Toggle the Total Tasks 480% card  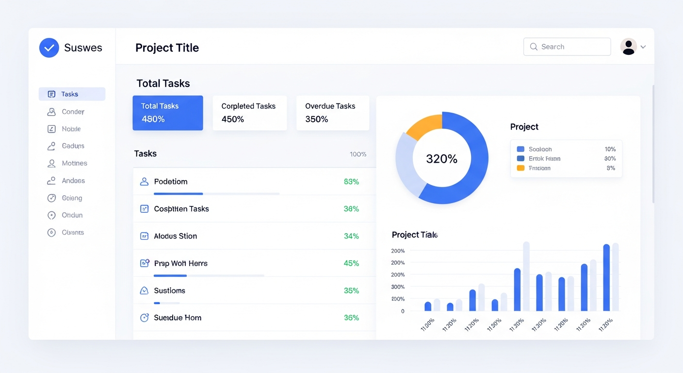pyautogui.click(x=168, y=113)
